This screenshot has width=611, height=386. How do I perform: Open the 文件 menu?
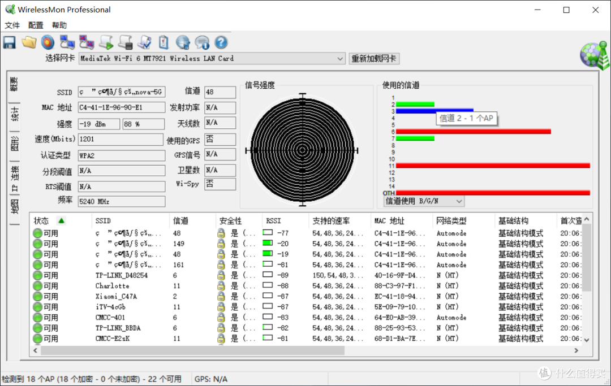[12, 25]
